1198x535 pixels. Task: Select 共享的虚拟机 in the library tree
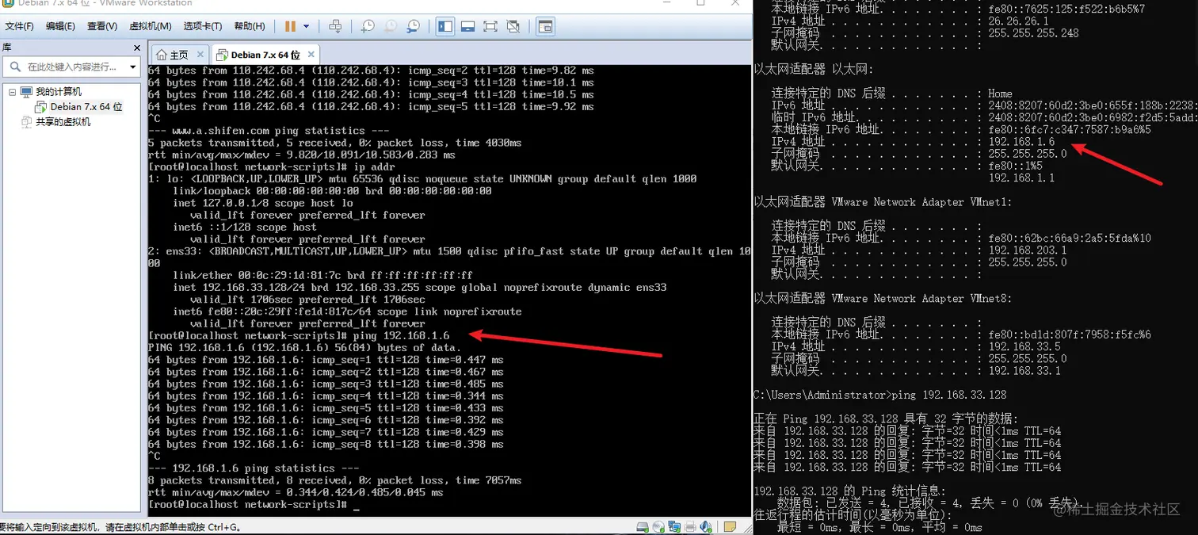(63, 122)
